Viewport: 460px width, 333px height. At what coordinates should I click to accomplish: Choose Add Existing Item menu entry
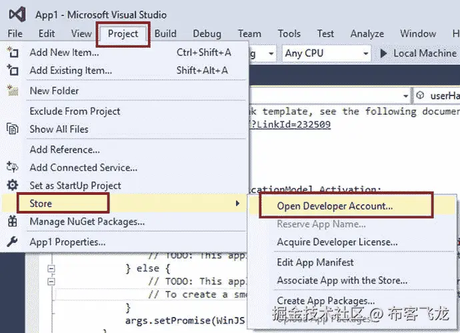coord(125,70)
